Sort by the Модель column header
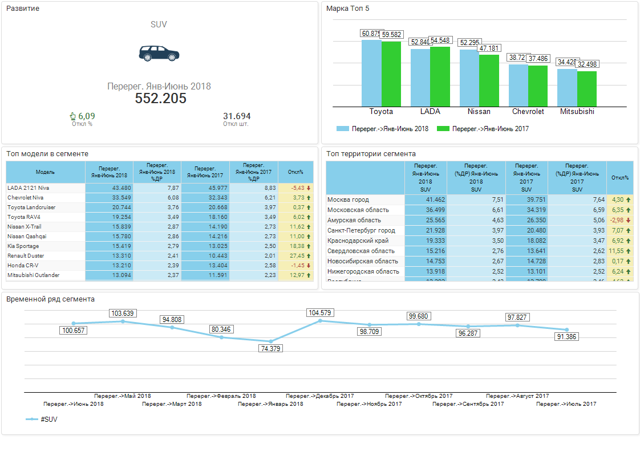This screenshot has width=640, height=452. click(45, 172)
